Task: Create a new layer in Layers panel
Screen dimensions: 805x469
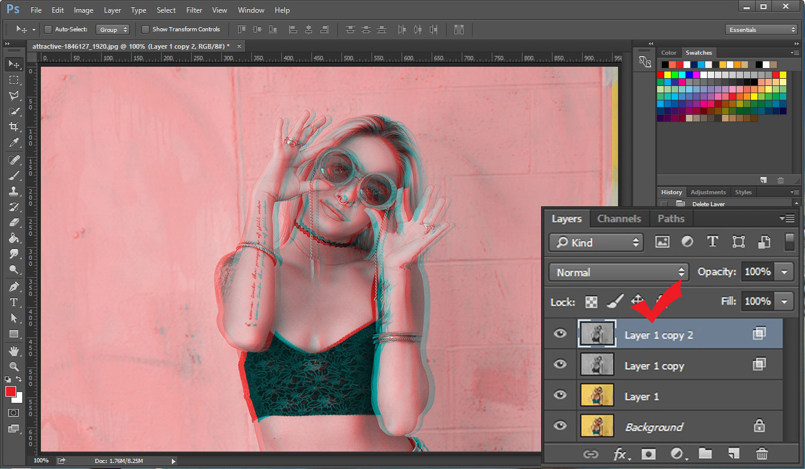Action: point(733,454)
